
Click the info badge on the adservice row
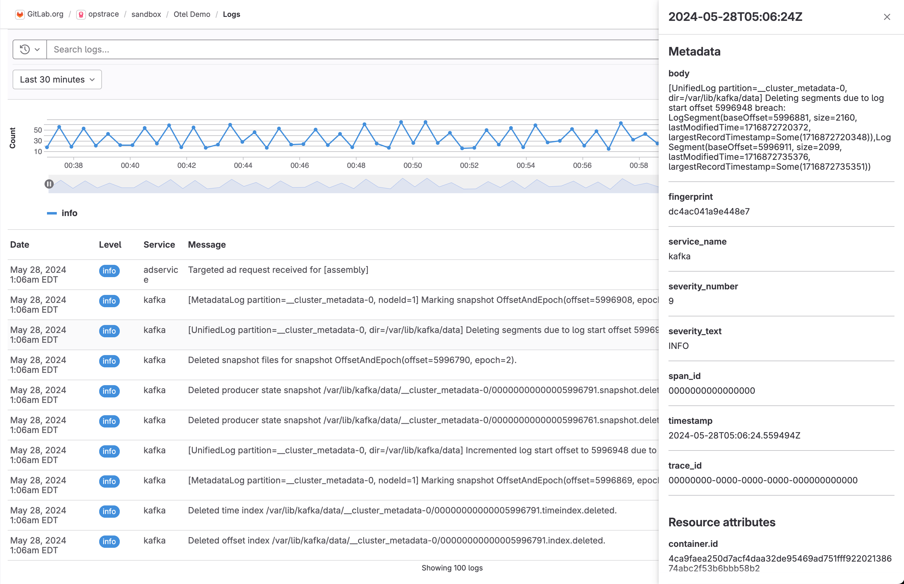click(109, 271)
